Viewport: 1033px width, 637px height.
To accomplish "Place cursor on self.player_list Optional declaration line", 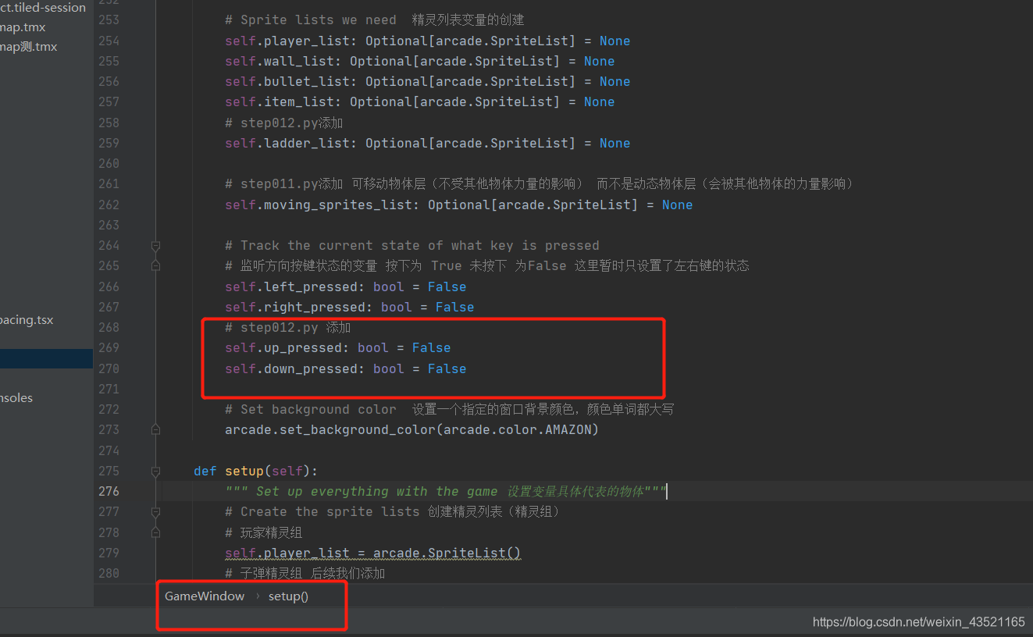I will point(427,41).
